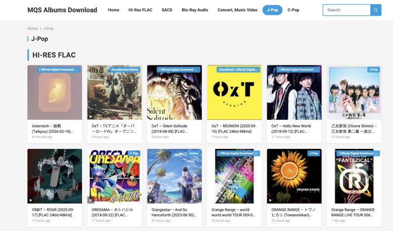The width and height of the screenshot is (393, 231).
Task: Click Official Digital Download tag on Silent Solitude
Action: [178, 70]
